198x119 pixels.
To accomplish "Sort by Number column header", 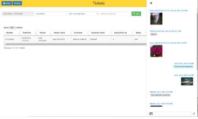I will click(12, 33).
